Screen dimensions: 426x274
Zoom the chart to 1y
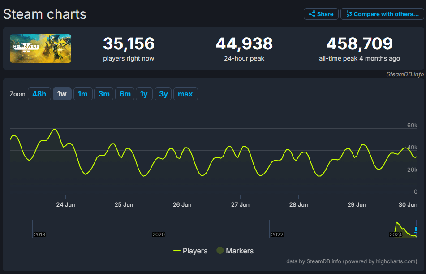coord(144,94)
